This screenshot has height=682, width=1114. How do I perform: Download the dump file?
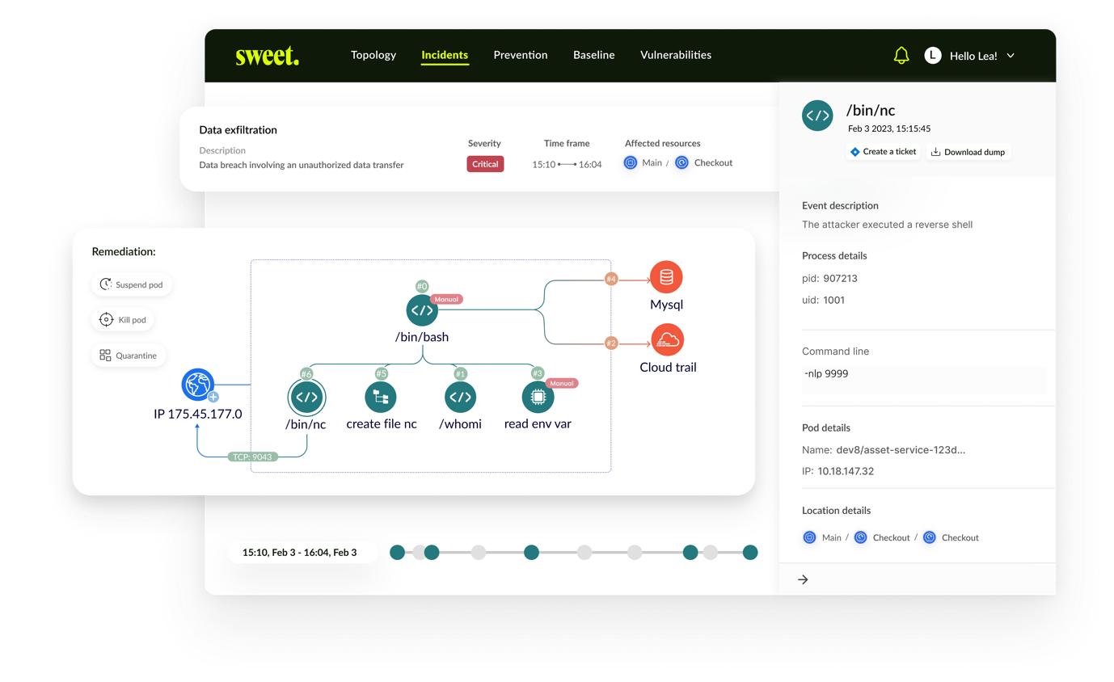968,152
